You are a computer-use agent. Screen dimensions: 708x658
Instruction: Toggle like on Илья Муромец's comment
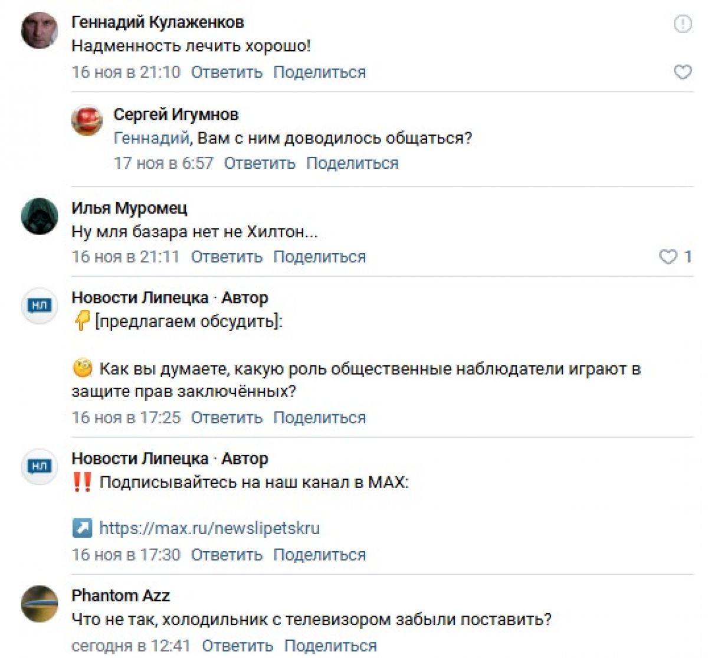click(668, 257)
